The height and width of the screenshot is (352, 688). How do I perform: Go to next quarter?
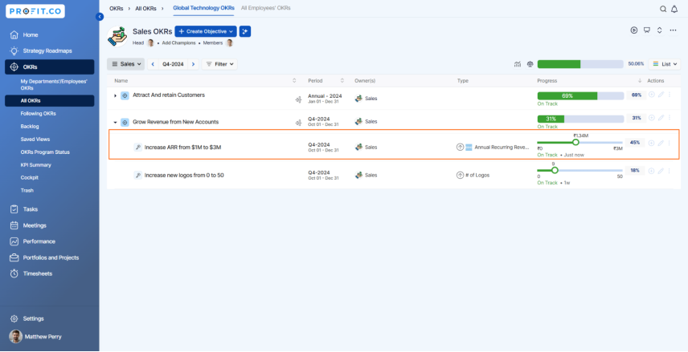[193, 64]
